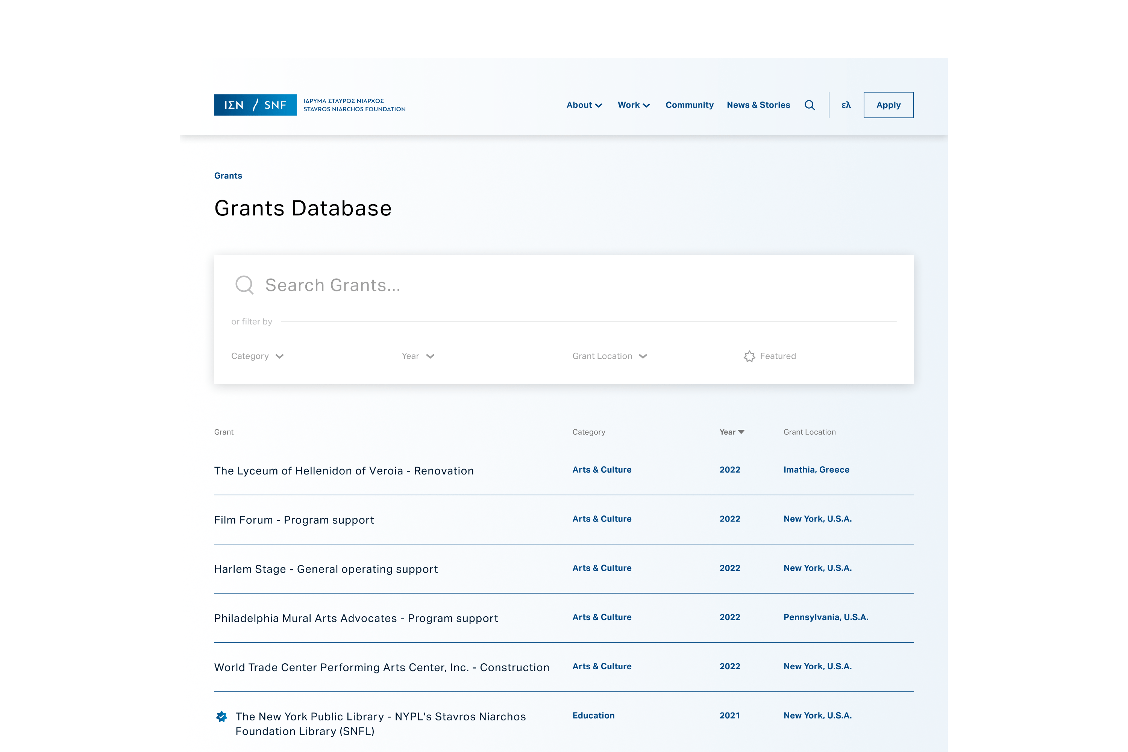Open News & Stories
This screenshot has width=1128, height=752.
click(x=758, y=105)
